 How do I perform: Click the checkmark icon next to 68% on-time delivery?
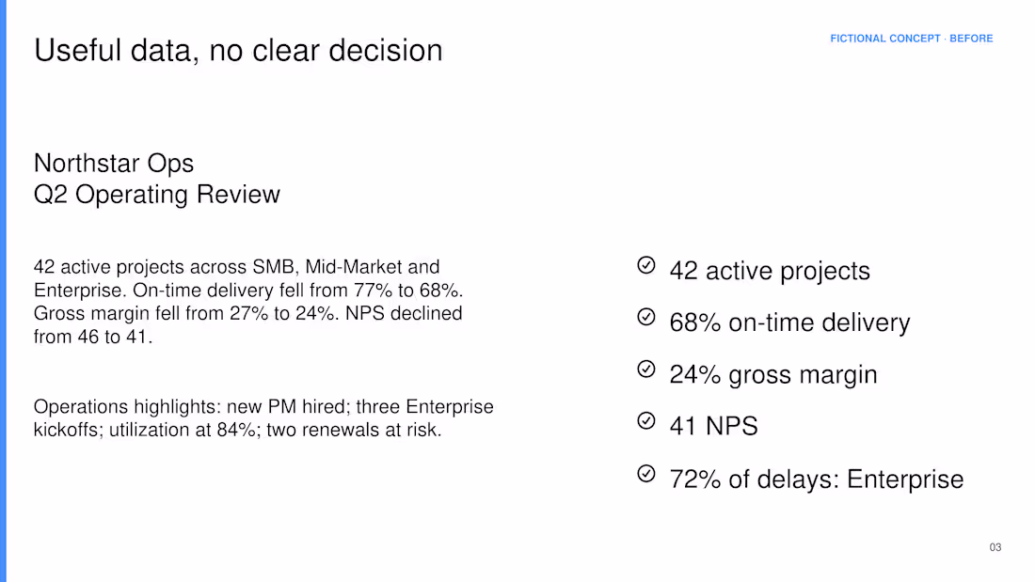[x=646, y=317]
